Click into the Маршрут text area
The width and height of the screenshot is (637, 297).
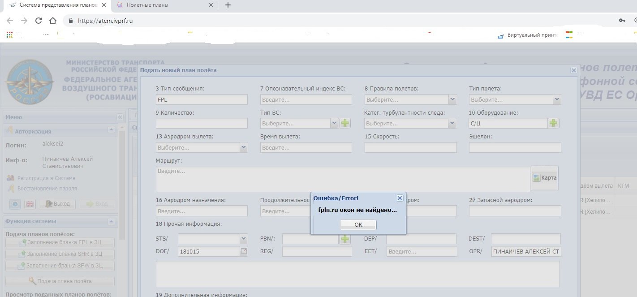tap(343, 179)
